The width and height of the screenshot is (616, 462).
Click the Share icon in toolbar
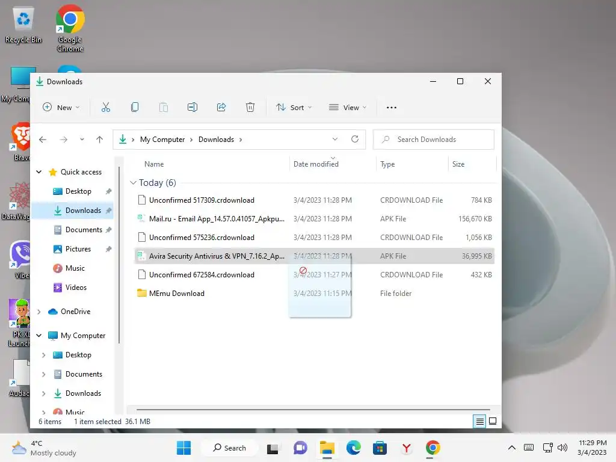point(221,107)
